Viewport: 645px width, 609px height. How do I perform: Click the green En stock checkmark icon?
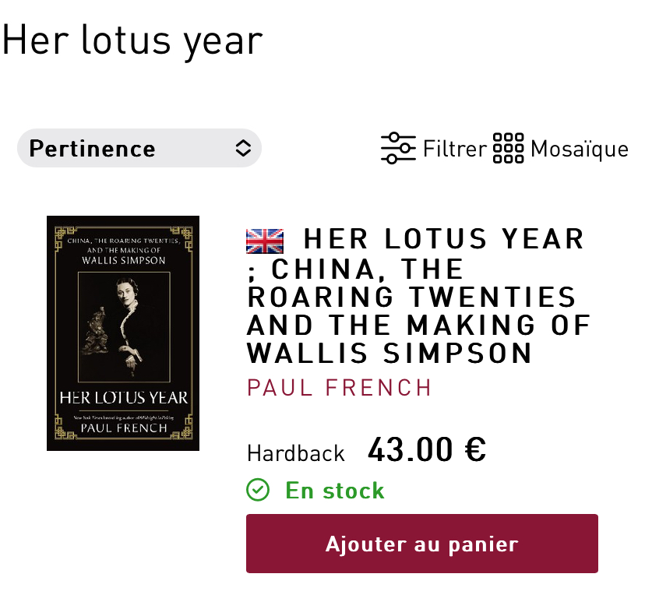point(258,490)
